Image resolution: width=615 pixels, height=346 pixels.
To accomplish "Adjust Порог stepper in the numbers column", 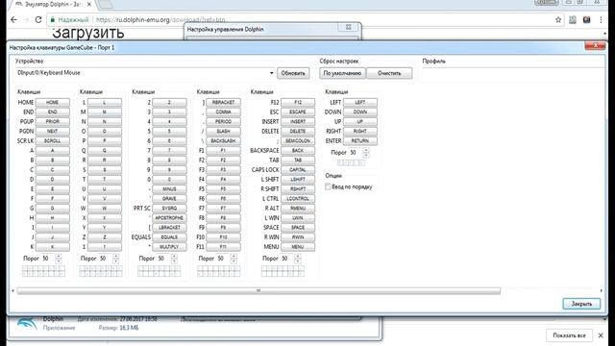I will [174, 259].
